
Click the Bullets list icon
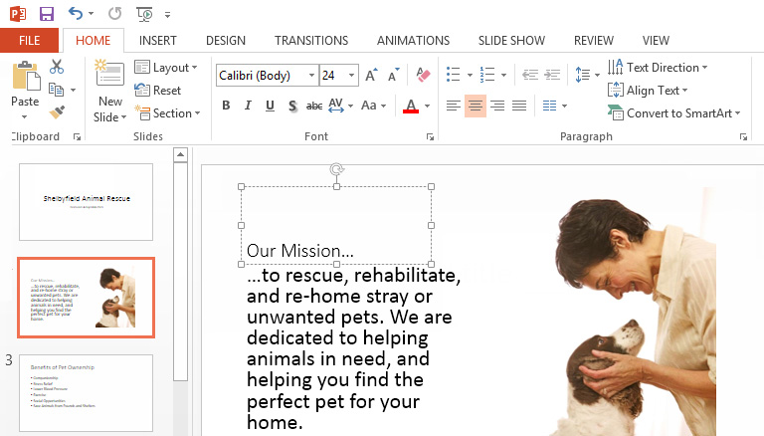click(x=453, y=75)
